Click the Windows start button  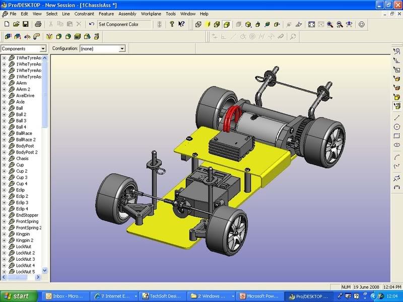(x=19, y=296)
